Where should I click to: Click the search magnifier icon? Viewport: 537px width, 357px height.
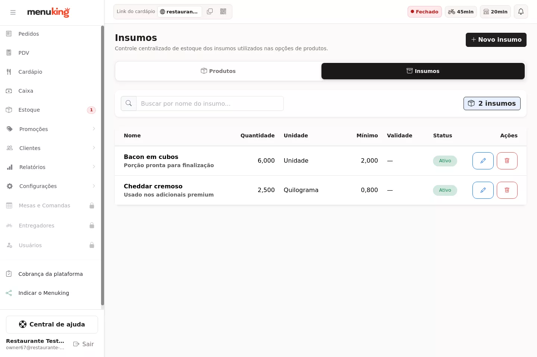(x=129, y=103)
